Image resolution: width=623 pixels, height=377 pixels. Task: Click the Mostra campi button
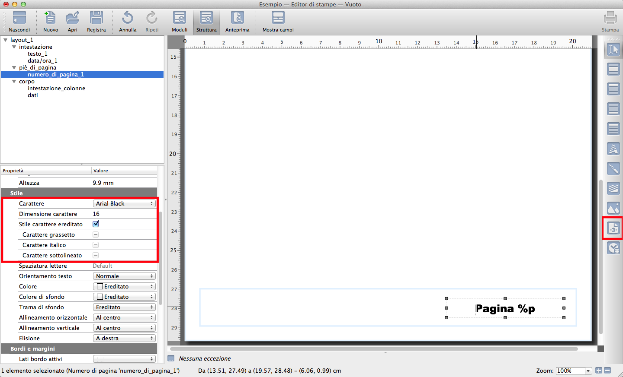[278, 18]
